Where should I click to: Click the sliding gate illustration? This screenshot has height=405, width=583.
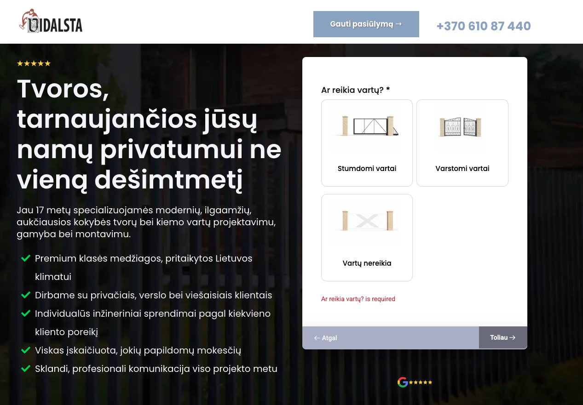tap(367, 126)
